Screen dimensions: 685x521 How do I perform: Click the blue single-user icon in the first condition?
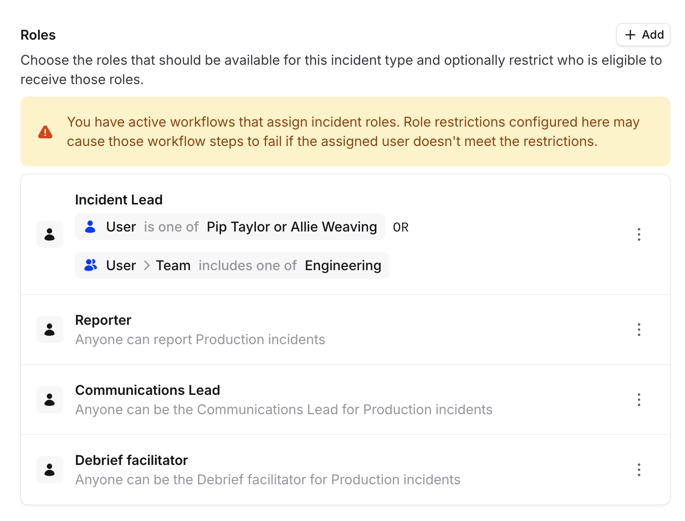pyautogui.click(x=90, y=226)
